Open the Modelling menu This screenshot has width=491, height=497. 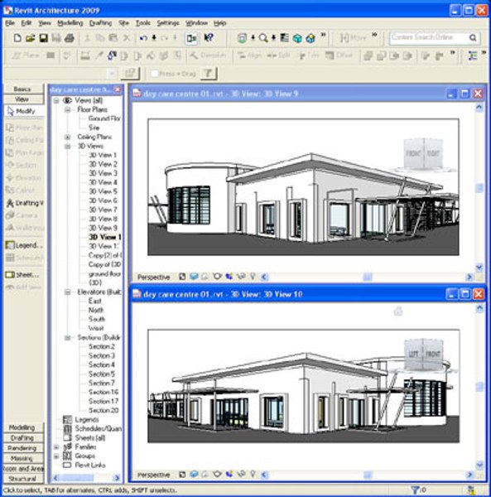click(x=70, y=23)
